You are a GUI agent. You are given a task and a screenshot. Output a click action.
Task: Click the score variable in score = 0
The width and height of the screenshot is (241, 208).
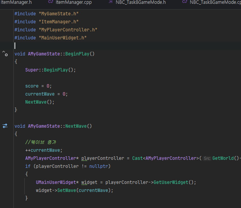click(x=32, y=86)
